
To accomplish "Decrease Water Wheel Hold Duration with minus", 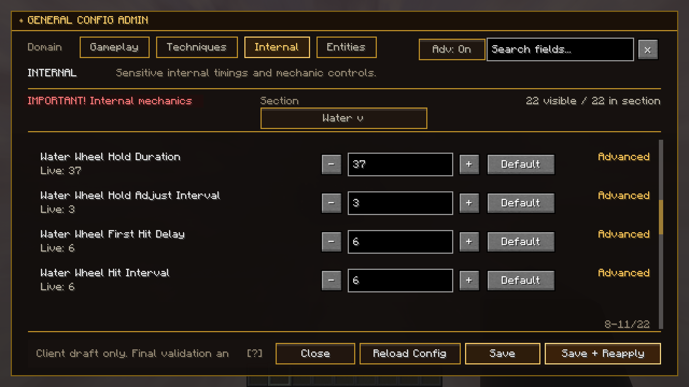I will click(331, 164).
